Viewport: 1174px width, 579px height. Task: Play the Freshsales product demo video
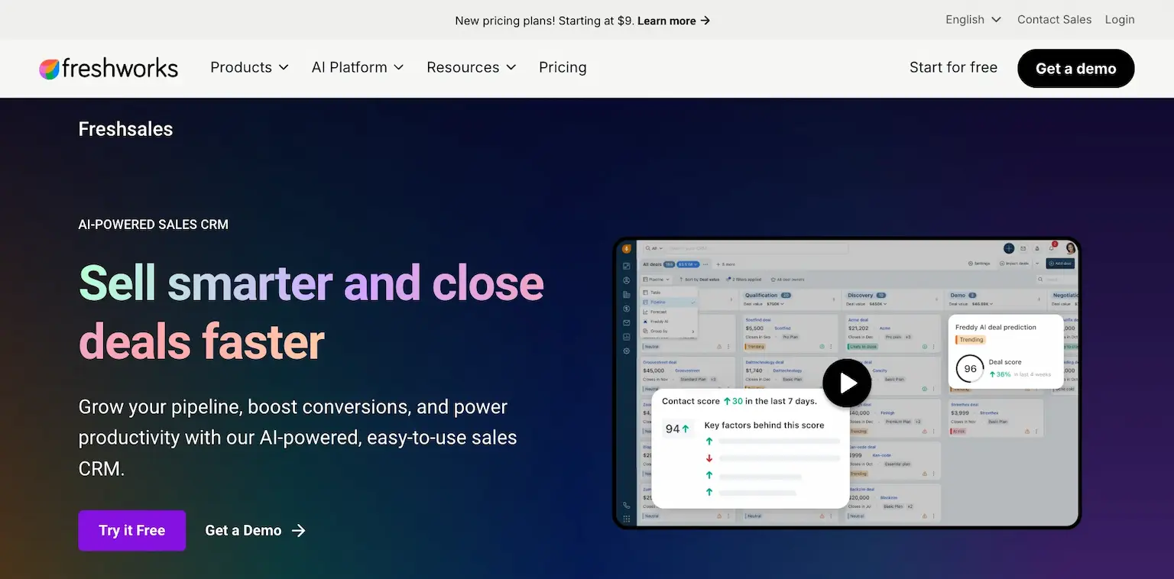click(847, 383)
